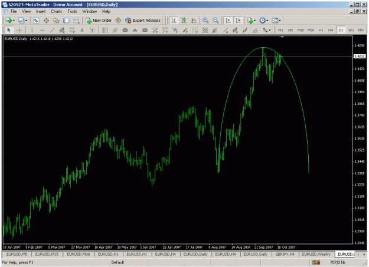369x267 pixels.
Task: Switch to the EURUSD,Weekly chart tab
Action: pos(316,254)
